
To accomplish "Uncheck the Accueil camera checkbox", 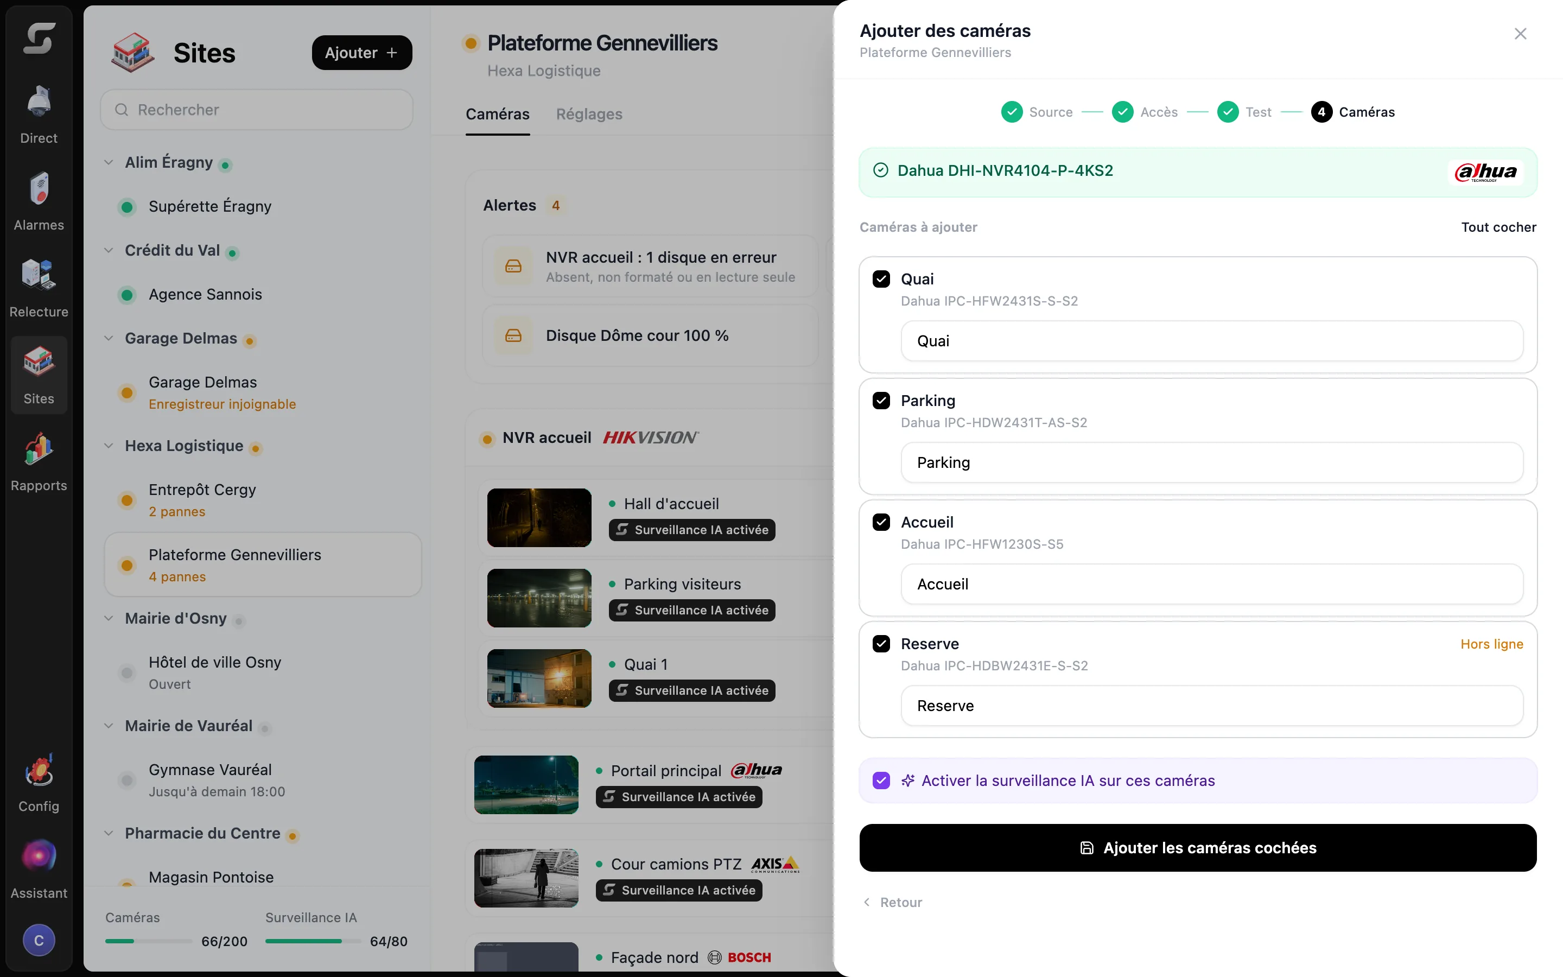I will 881,522.
